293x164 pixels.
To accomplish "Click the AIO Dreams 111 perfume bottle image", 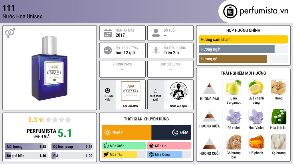I will point(50,68).
